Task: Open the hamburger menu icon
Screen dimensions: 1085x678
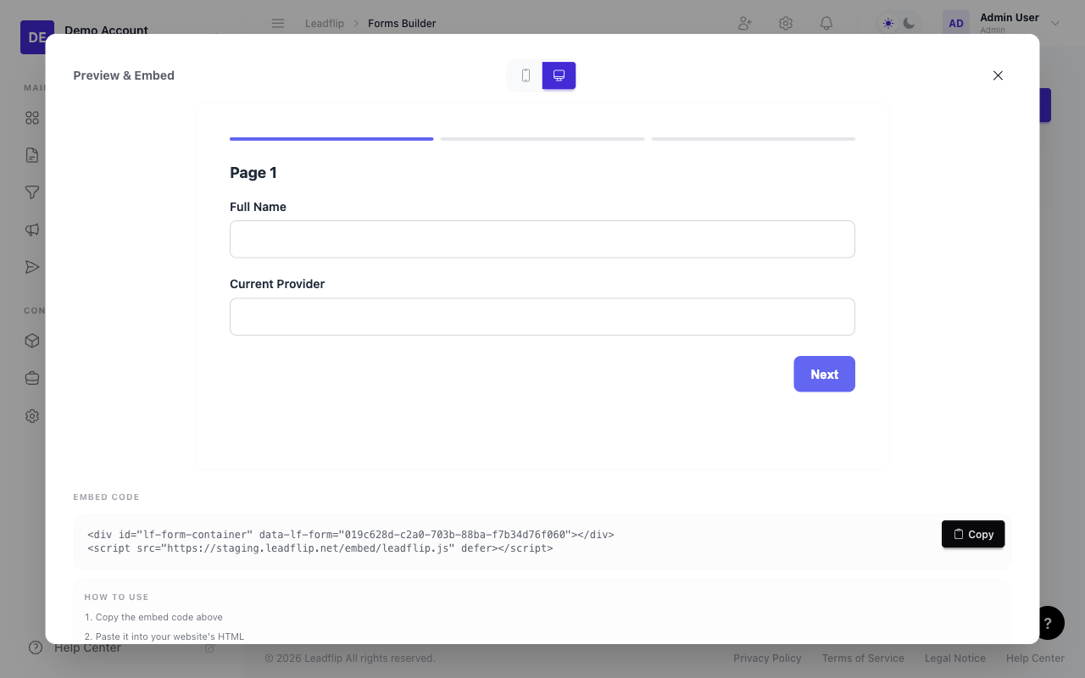Action: [x=278, y=24]
